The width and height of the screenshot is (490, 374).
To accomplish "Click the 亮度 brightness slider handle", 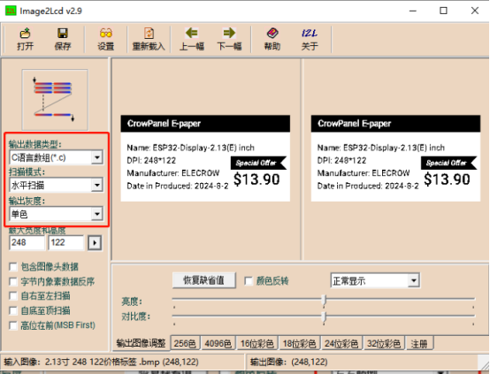I will (324, 301).
